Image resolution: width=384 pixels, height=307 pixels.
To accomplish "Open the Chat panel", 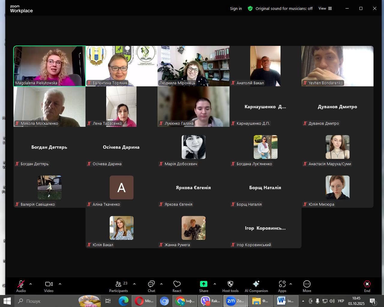I will [x=151, y=286].
